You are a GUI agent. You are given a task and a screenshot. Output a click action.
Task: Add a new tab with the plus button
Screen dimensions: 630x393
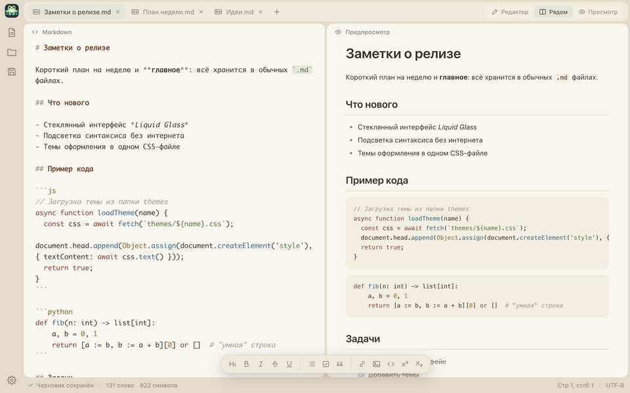coord(276,12)
